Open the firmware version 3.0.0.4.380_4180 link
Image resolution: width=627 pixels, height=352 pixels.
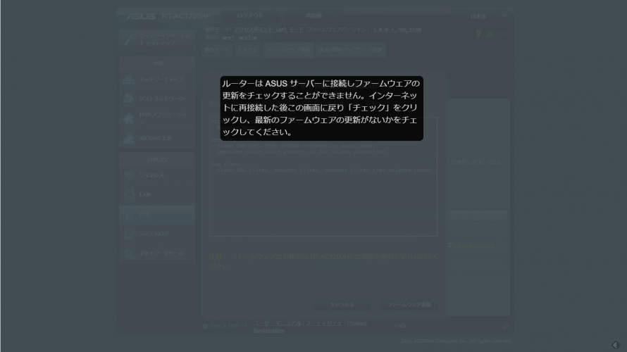[x=397, y=30]
